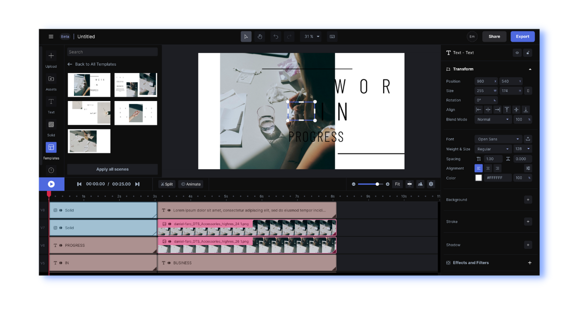Click the timeline settings gear icon
Viewport: 588px width, 309px height.
431,184
